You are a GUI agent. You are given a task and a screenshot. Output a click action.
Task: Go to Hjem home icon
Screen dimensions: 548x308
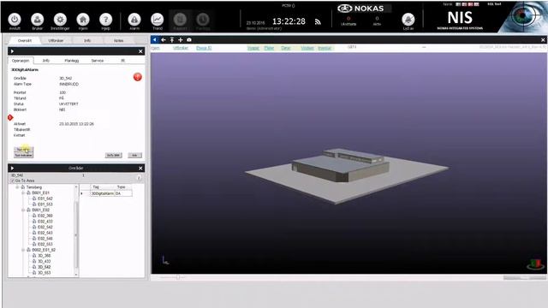tap(83, 20)
